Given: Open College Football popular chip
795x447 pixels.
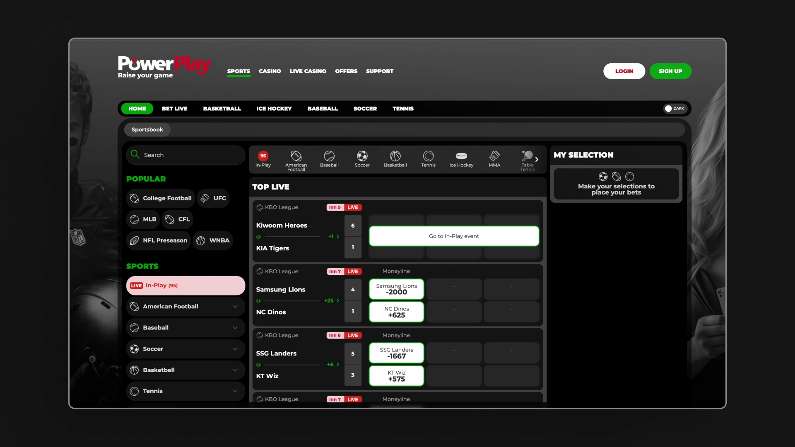Looking at the screenshot, I should [x=161, y=198].
